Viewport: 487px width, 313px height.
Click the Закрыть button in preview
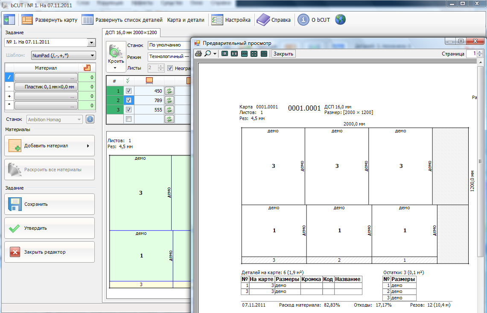point(283,54)
